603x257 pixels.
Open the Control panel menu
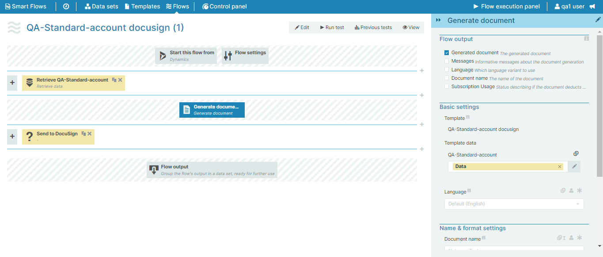[224, 7]
